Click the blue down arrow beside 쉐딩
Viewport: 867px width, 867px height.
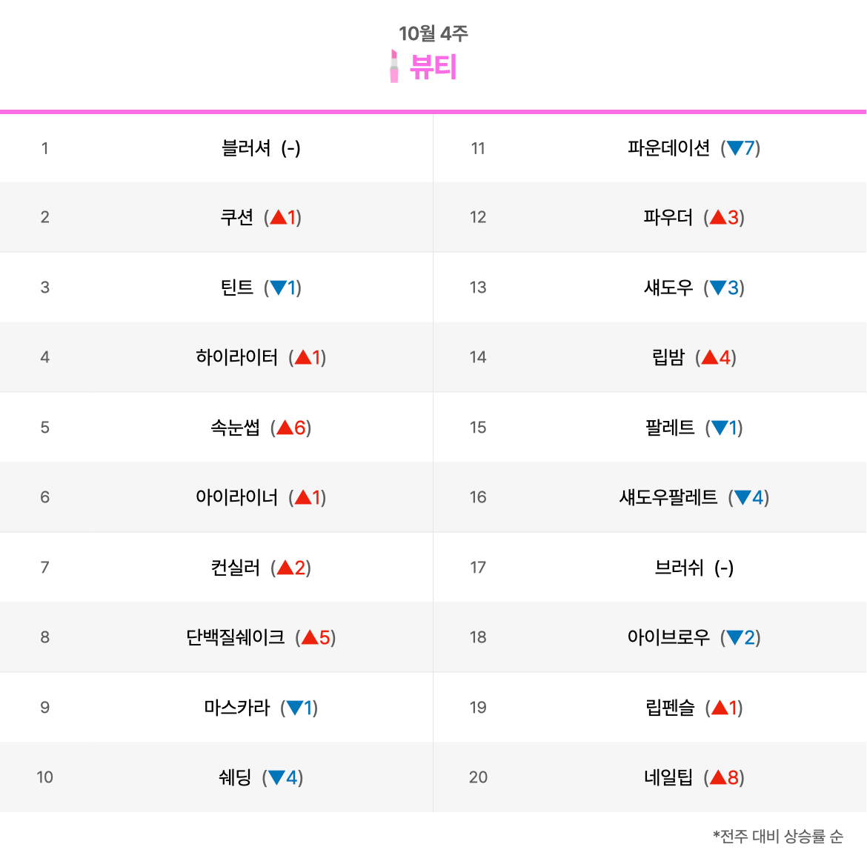tap(276, 777)
